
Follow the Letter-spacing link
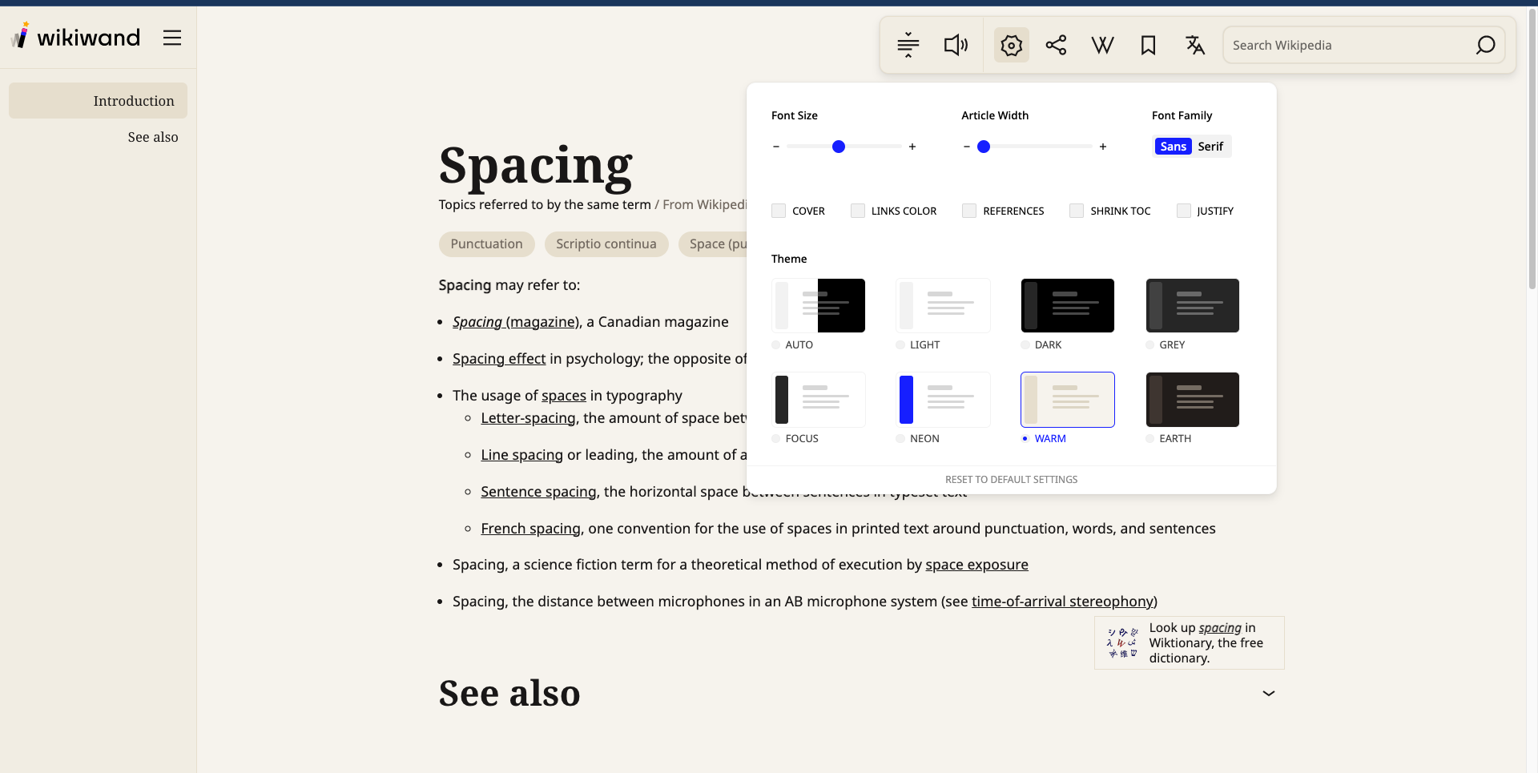click(x=528, y=418)
